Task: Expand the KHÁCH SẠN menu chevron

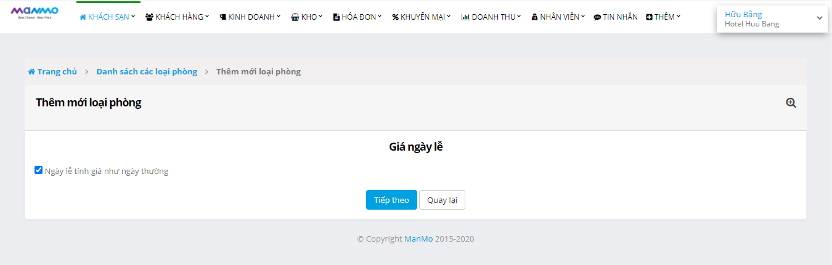Action: [x=133, y=17]
